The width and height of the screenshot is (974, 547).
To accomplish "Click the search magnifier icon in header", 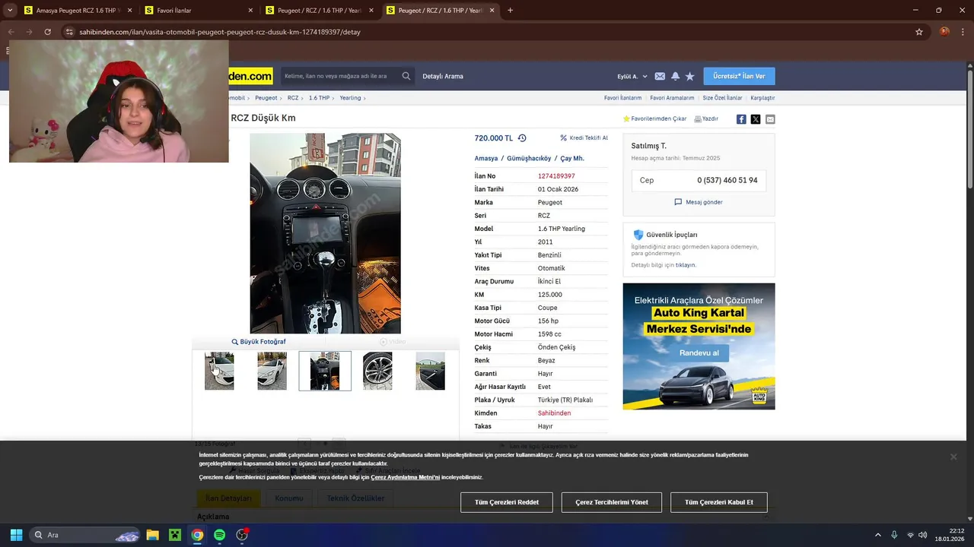I will 406,76.
